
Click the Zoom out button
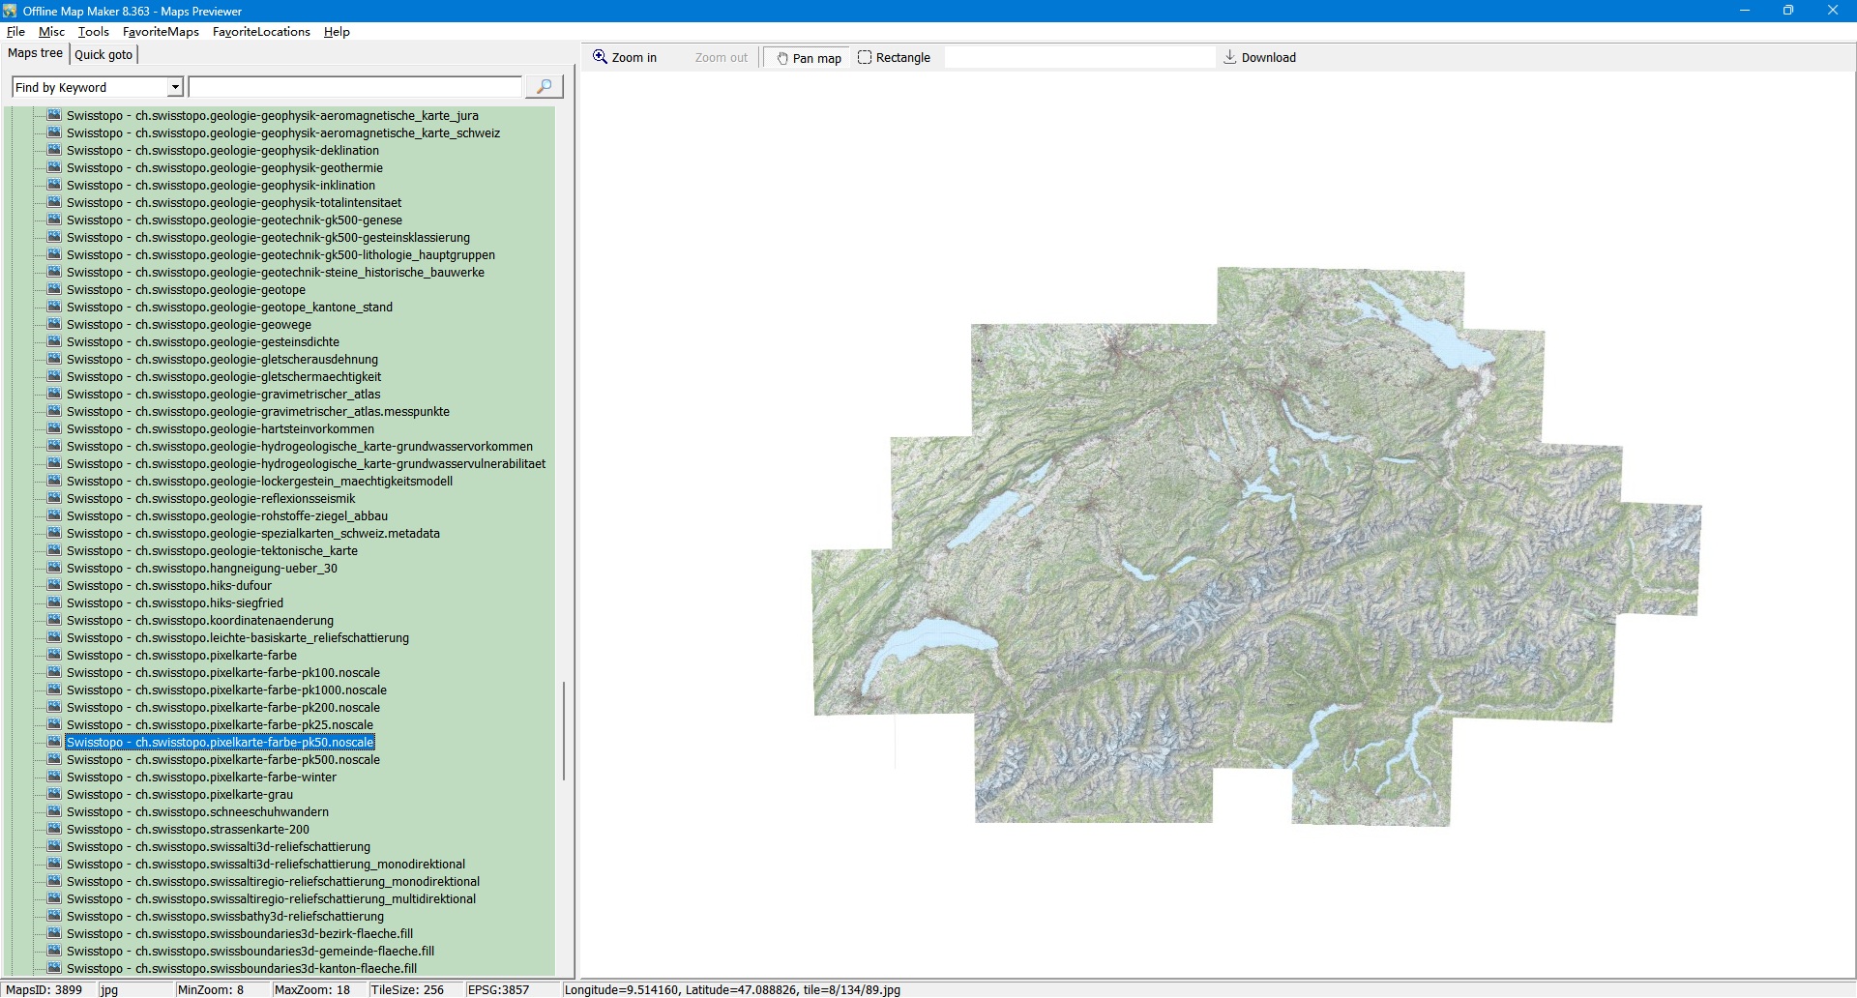(721, 58)
